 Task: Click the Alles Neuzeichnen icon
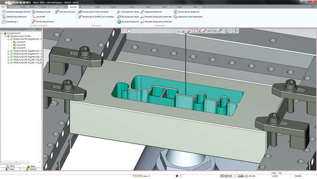click(57, 12)
